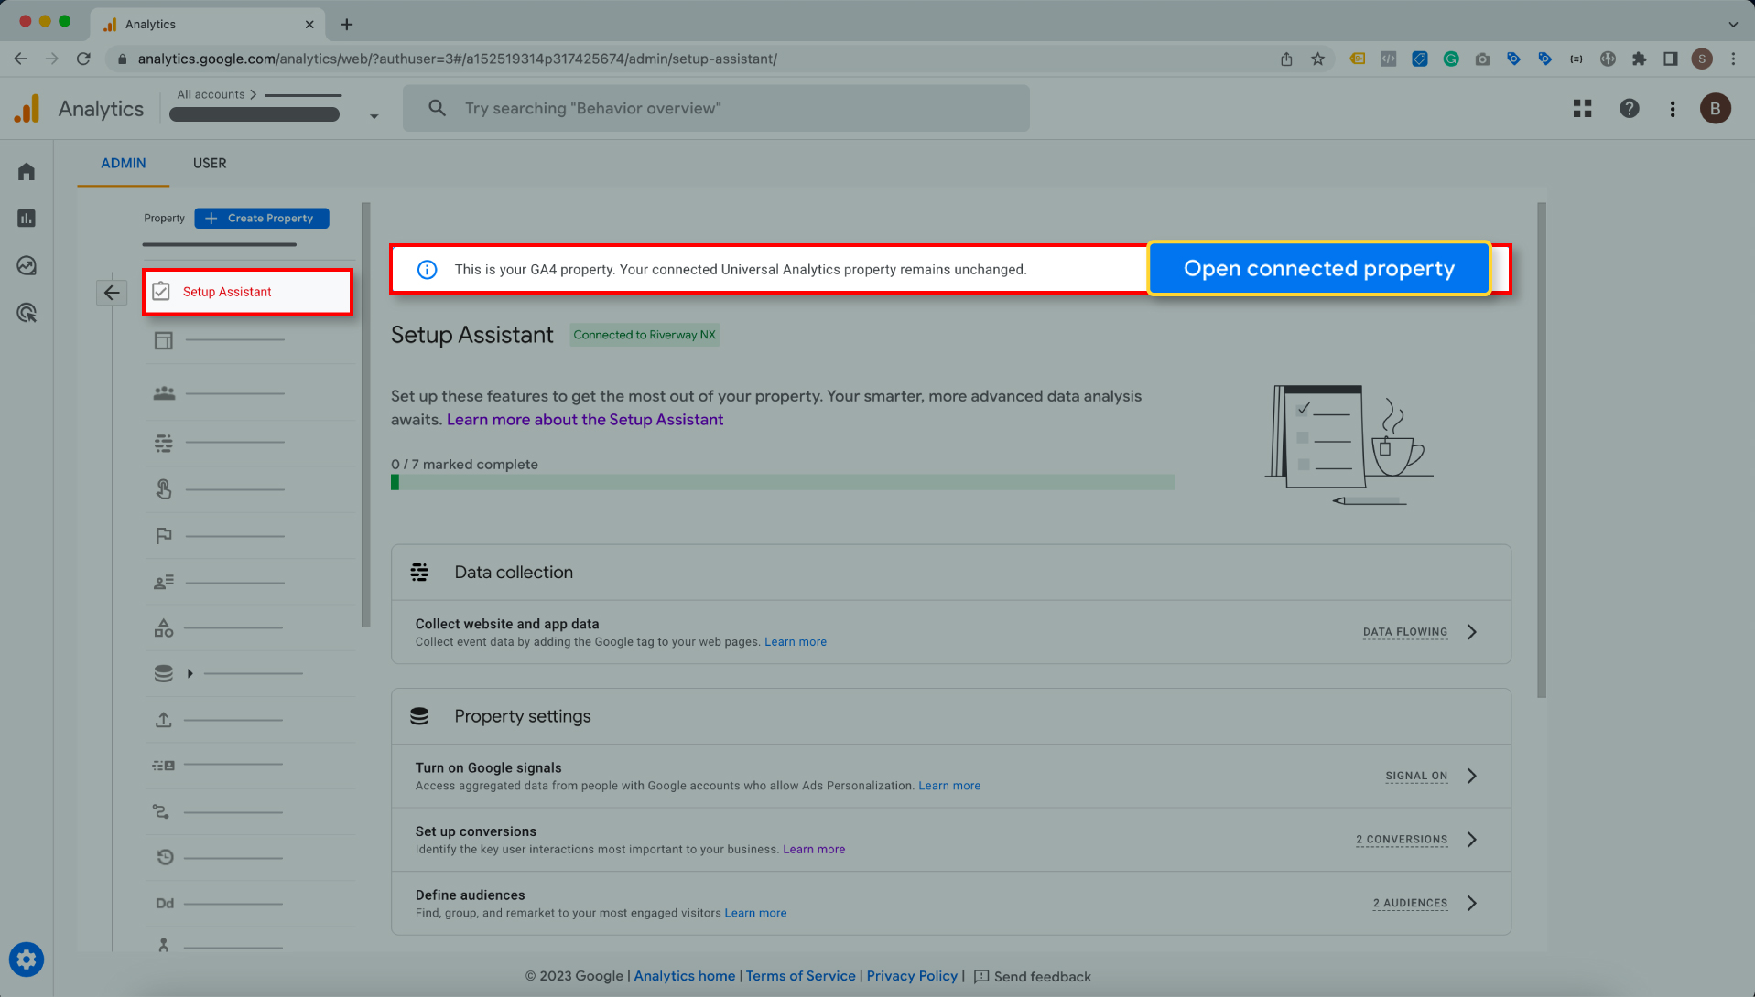The width and height of the screenshot is (1755, 997).
Task: Open the Home icon in left navigation
Action: (27, 171)
